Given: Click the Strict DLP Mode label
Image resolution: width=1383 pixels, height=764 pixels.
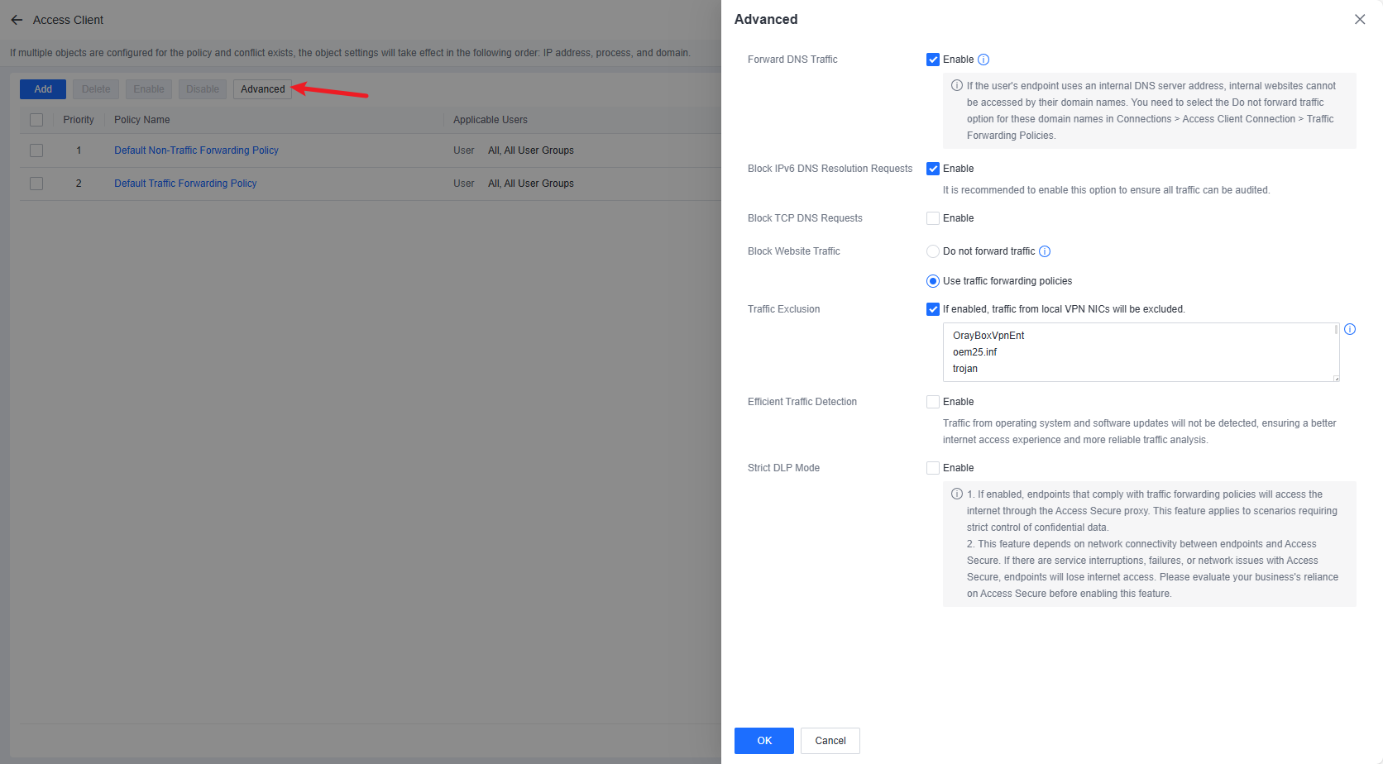Looking at the screenshot, I should coord(783,468).
